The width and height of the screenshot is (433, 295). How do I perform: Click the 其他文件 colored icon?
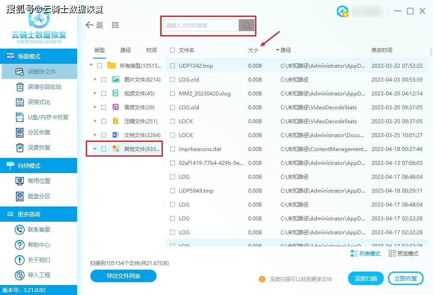[116, 149]
